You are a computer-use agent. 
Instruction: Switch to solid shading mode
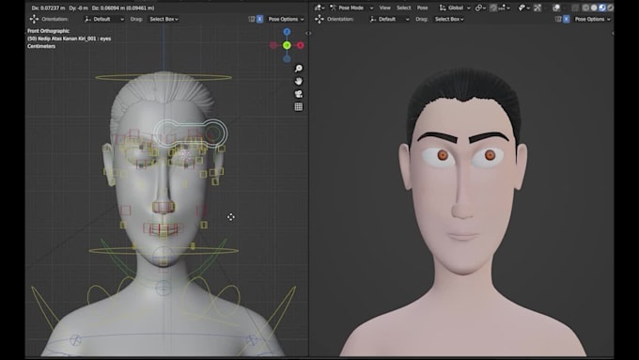tap(594, 8)
